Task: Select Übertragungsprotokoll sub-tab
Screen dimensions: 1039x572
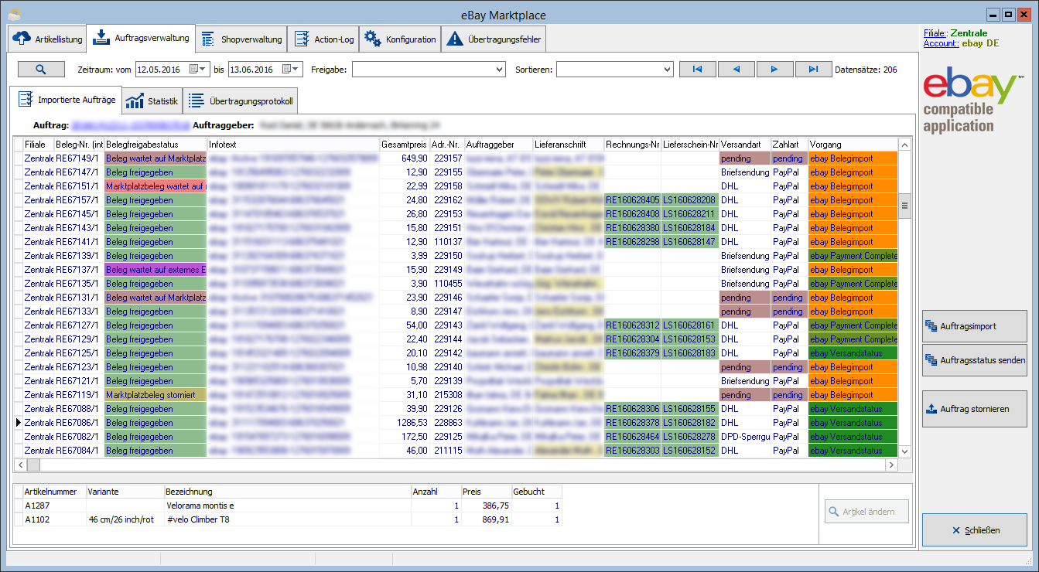Action: [239, 101]
